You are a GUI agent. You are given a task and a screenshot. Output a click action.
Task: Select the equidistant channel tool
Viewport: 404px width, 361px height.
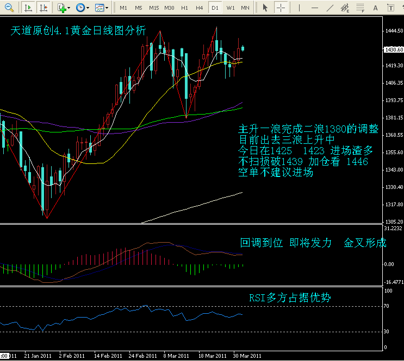[x=345, y=8]
